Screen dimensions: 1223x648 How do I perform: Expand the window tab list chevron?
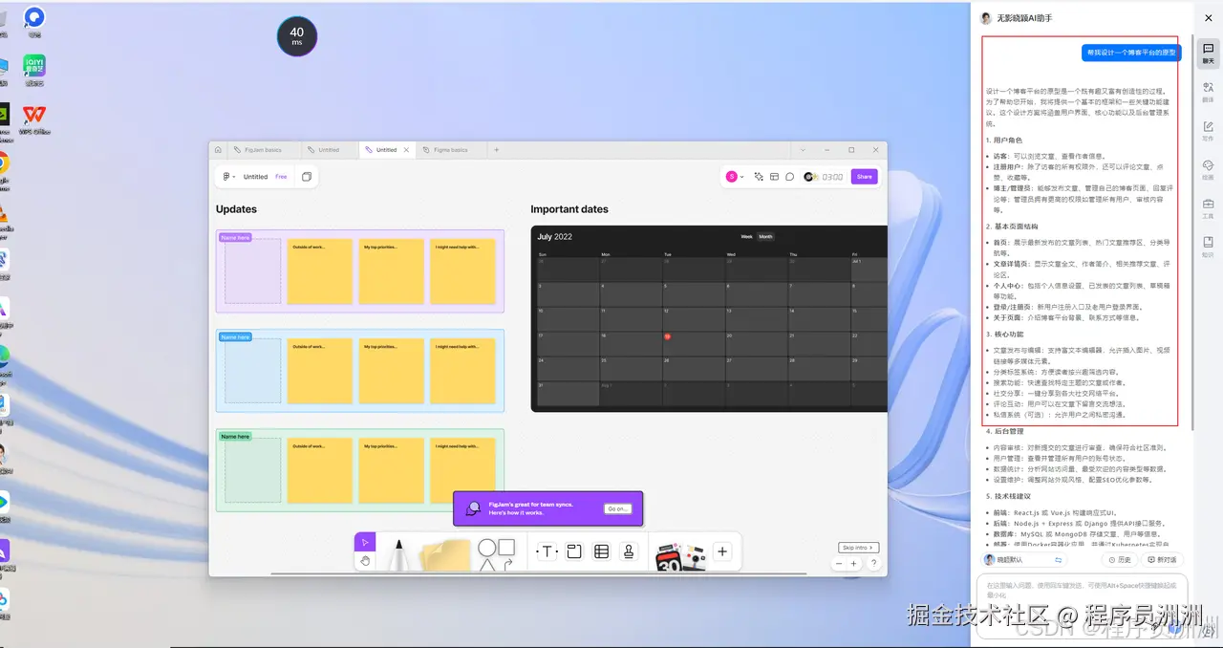[x=803, y=150]
